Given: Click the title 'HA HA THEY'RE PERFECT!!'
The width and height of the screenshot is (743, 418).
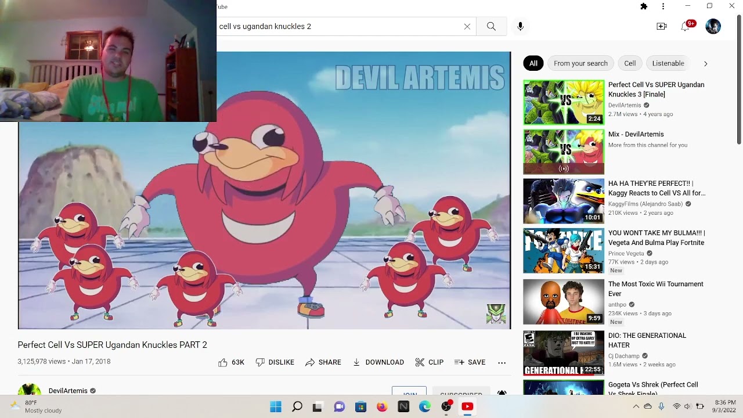Looking at the screenshot, I should [657, 188].
